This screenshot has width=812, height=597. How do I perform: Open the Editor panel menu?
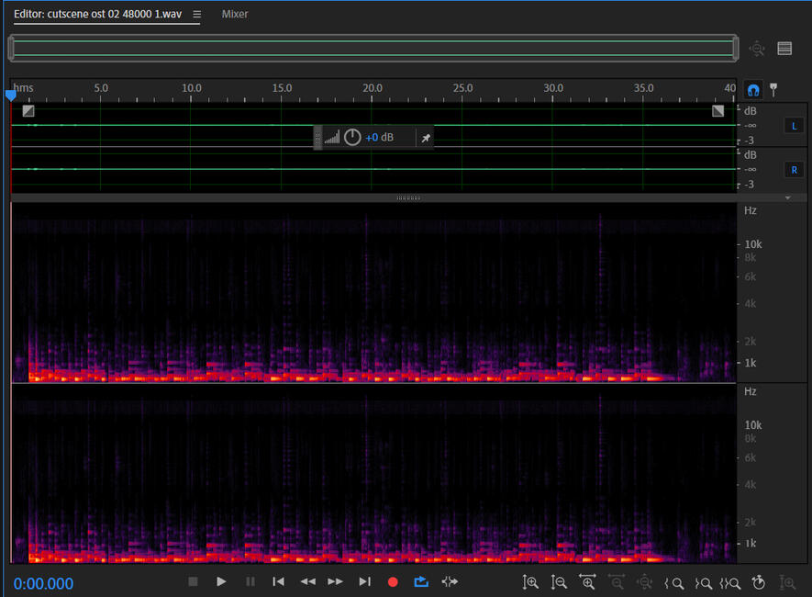[x=196, y=14]
